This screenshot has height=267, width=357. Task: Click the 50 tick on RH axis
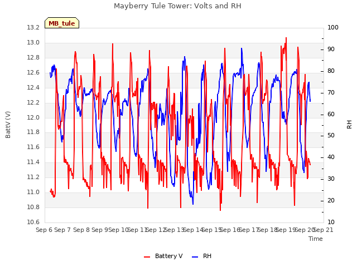331,136
